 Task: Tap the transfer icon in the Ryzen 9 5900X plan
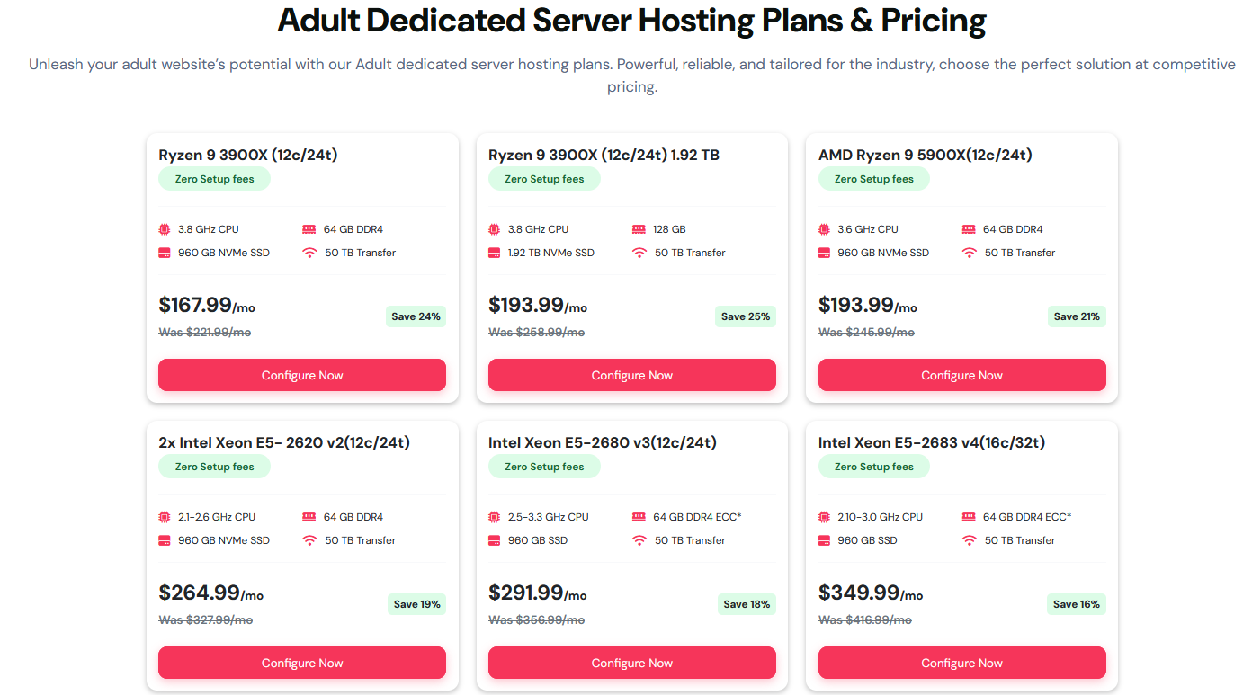click(x=970, y=253)
